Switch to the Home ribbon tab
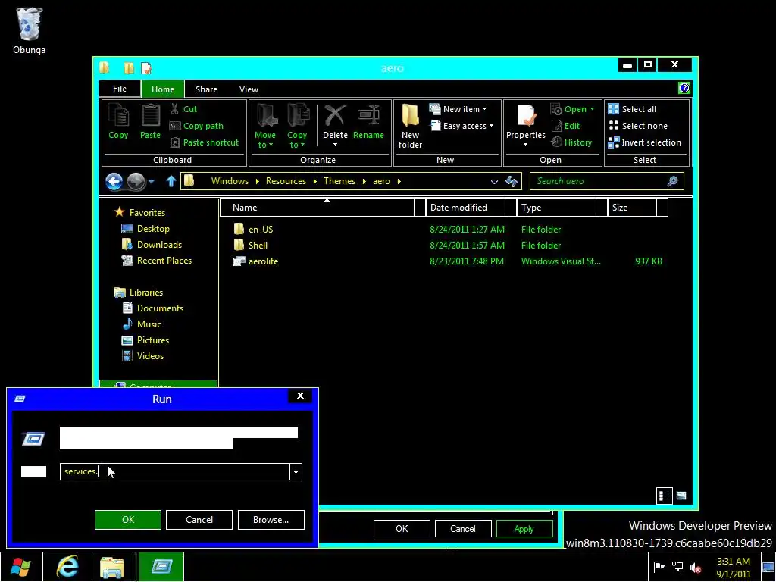The width and height of the screenshot is (776, 582). click(x=163, y=89)
